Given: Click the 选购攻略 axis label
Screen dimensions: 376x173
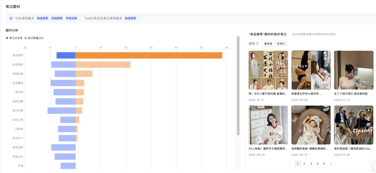Looking at the screenshot, I should point(18,101).
